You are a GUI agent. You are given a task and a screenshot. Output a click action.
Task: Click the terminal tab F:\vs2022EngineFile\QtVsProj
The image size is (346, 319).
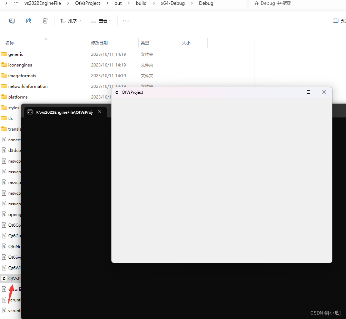(x=65, y=112)
